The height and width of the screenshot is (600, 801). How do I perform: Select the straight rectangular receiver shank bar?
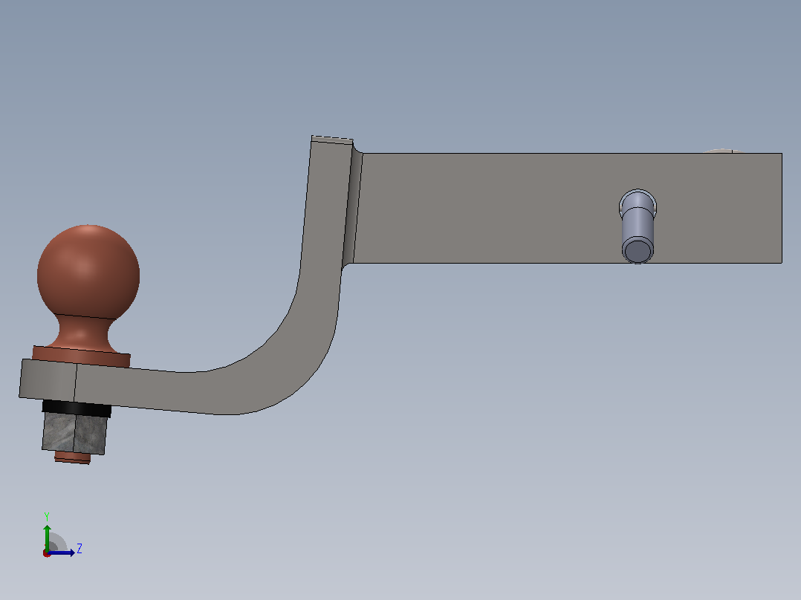(567, 208)
